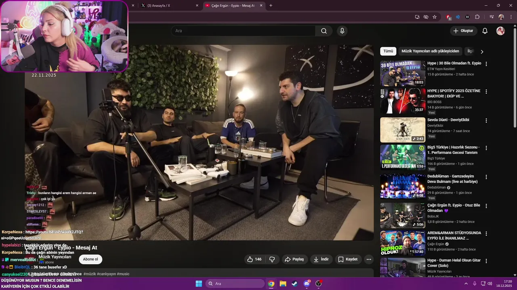Click the İndir download button
Screen dimensions: 517x290
pos(322,259)
